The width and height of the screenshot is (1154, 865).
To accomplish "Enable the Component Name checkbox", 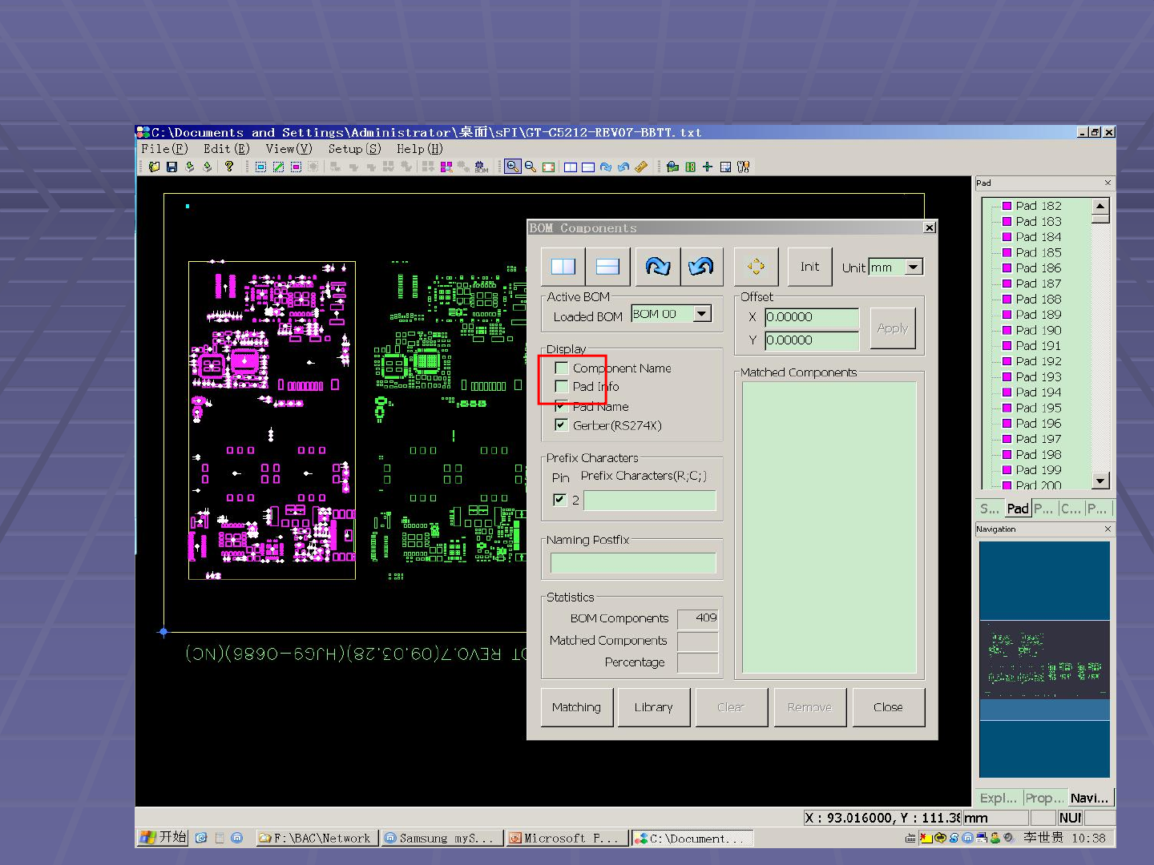I will pyautogui.click(x=562, y=368).
